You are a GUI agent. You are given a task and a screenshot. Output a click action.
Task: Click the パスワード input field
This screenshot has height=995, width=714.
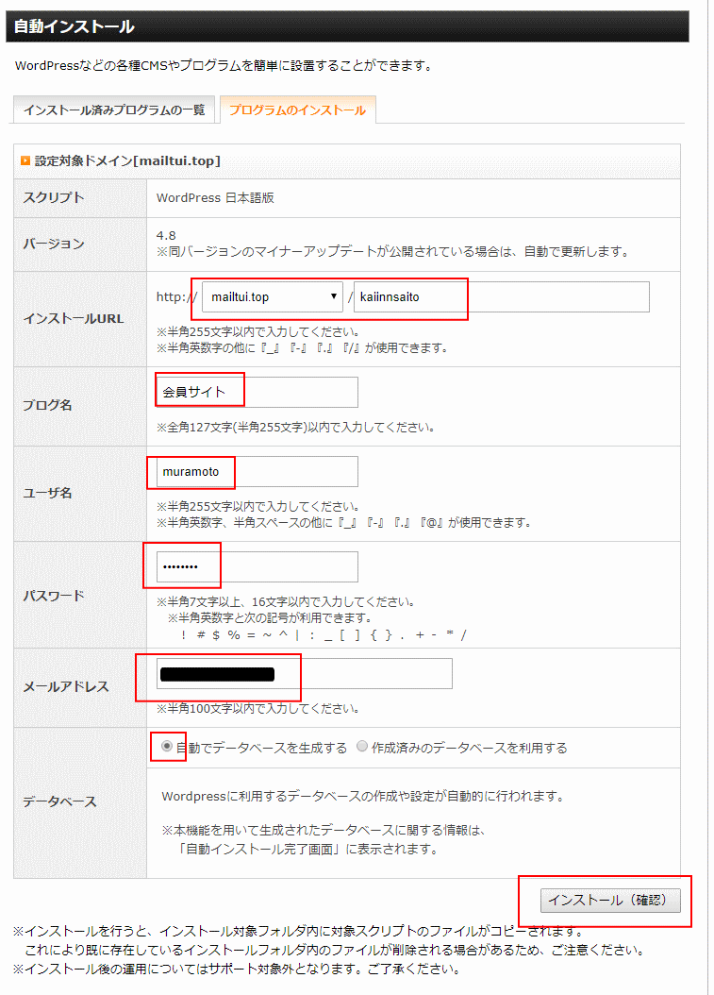257,566
